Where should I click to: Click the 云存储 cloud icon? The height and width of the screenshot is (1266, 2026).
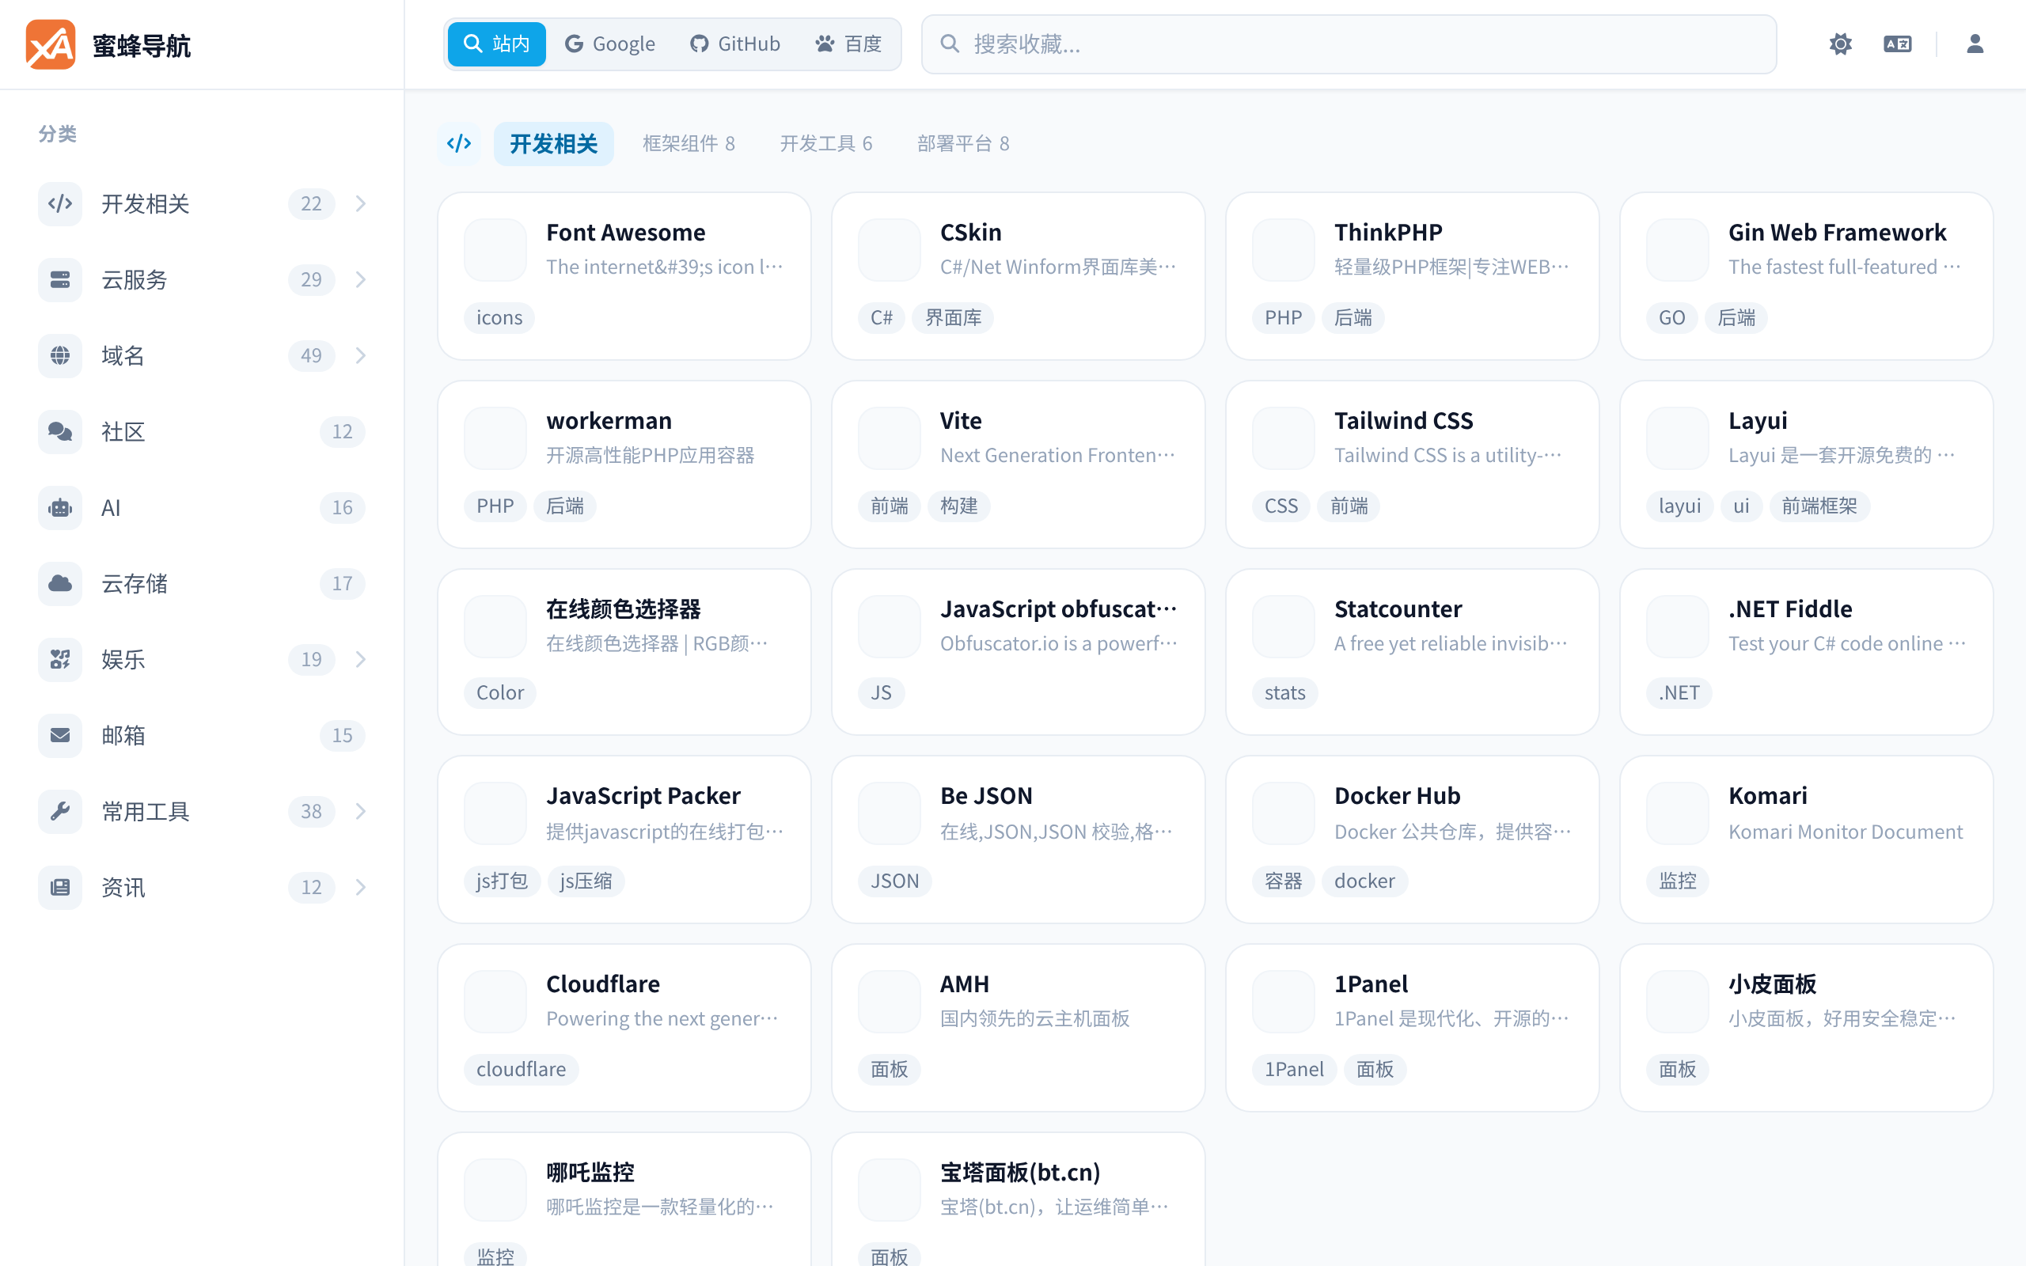[60, 584]
